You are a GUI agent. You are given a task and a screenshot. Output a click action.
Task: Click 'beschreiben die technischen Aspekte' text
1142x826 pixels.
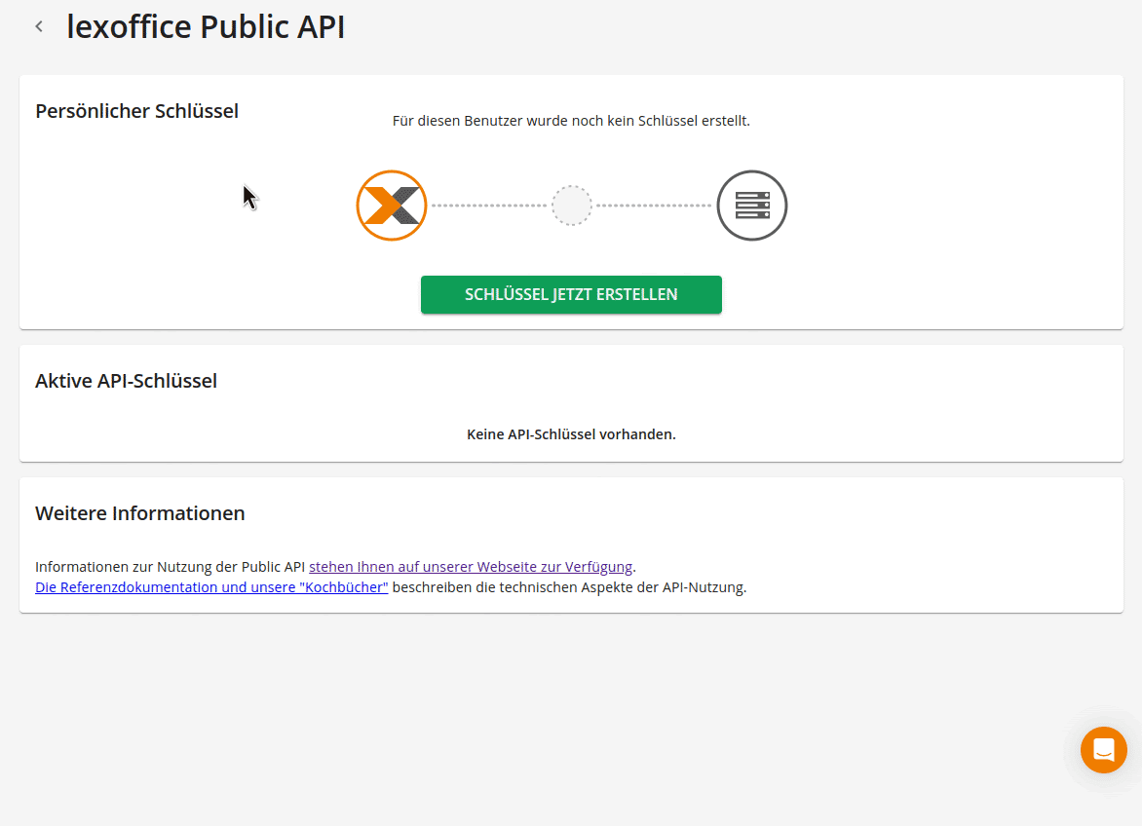click(x=570, y=587)
